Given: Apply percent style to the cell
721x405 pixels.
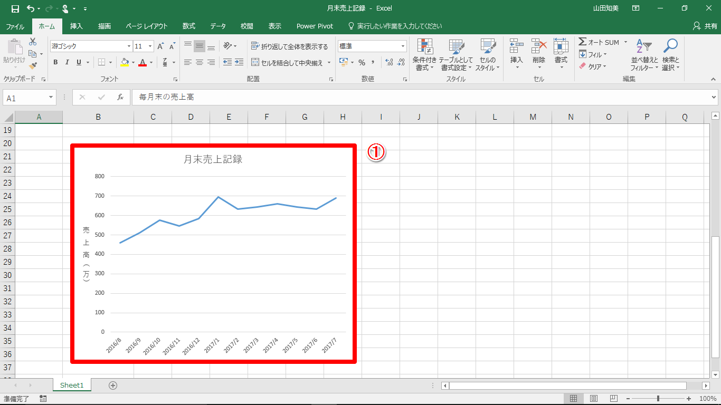Looking at the screenshot, I should 362,62.
